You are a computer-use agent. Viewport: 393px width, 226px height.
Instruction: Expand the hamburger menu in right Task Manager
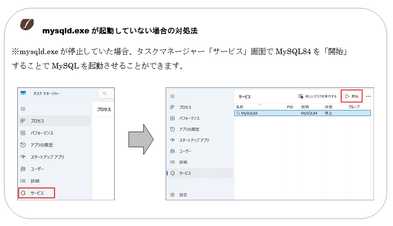point(172,96)
